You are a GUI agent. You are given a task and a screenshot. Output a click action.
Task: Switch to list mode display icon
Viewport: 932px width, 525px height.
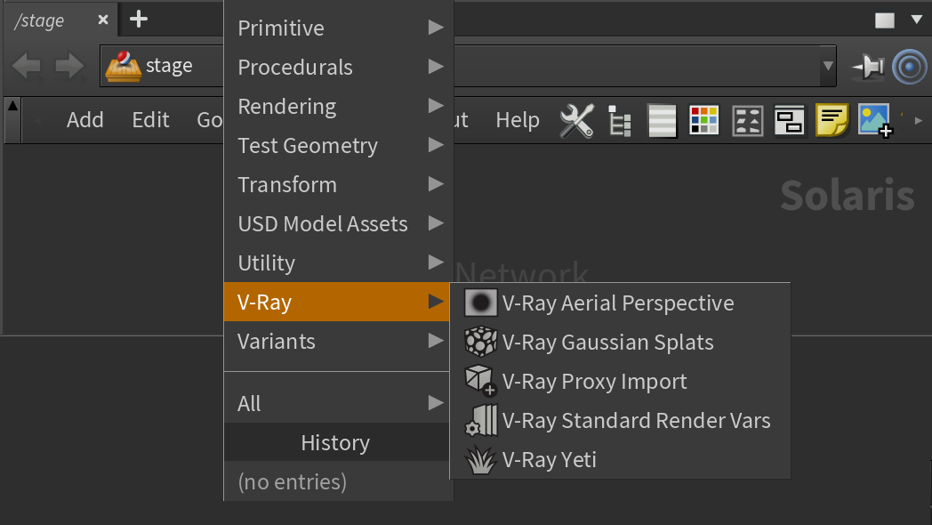click(x=662, y=121)
